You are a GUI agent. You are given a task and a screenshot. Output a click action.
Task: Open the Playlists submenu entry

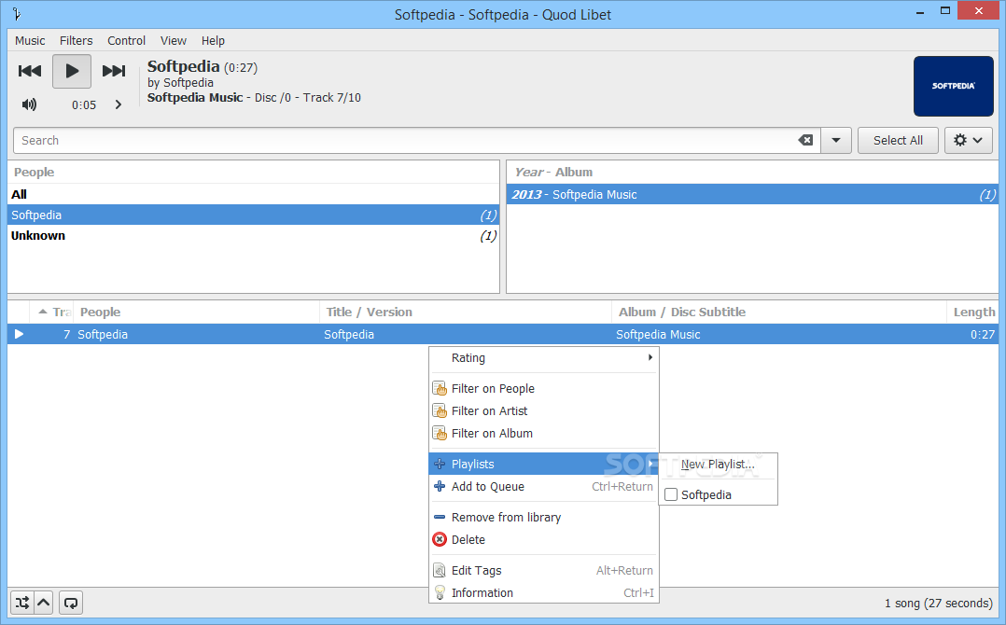pyautogui.click(x=543, y=465)
